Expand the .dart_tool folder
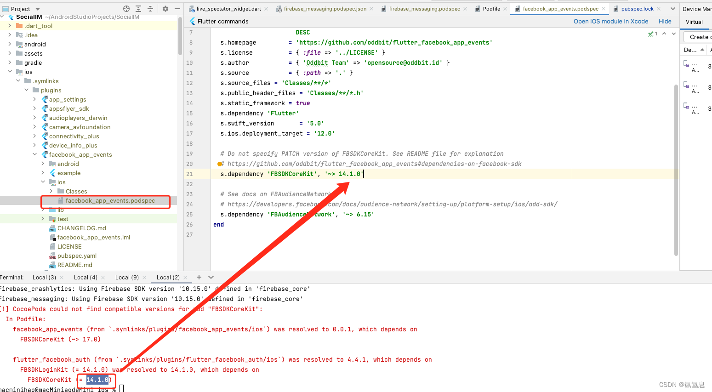Viewport: 712px width, 392px height. 10,26
